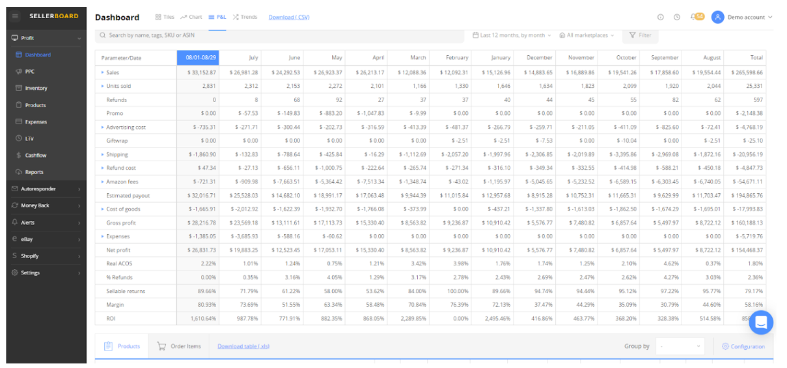Screen dimensions: 787x368
Task: Open the Last 12 months date dropdown
Action: coord(512,35)
